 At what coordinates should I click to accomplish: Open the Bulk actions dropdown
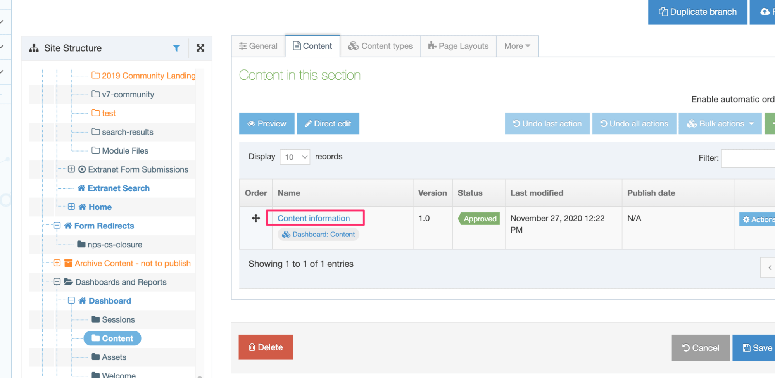click(x=720, y=124)
